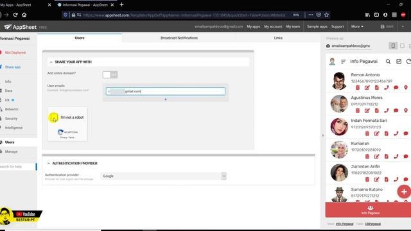
Task: Call Agustinus Mores with phone icon
Action: 387,110
